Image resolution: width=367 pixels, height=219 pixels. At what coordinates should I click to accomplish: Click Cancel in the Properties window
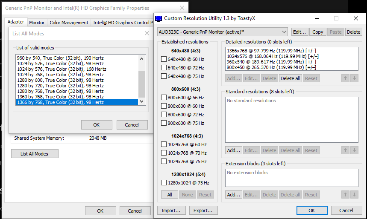pos(135,211)
